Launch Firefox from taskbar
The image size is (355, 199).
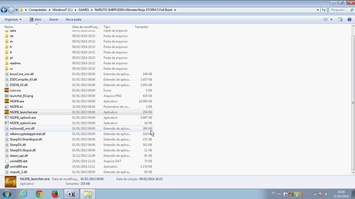pyautogui.click(x=55, y=194)
